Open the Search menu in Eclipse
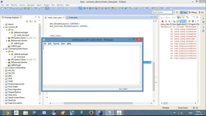Viewport: 206px width, 116px height. click(x=39, y=5)
